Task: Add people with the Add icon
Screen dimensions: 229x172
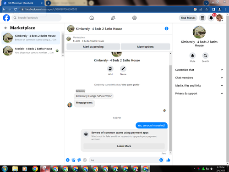Action: [110, 69]
